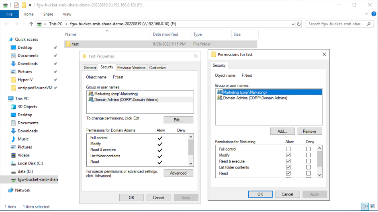378x212 pixels.
Task: Switch to large icons view in status bar
Action: click(x=372, y=206)
